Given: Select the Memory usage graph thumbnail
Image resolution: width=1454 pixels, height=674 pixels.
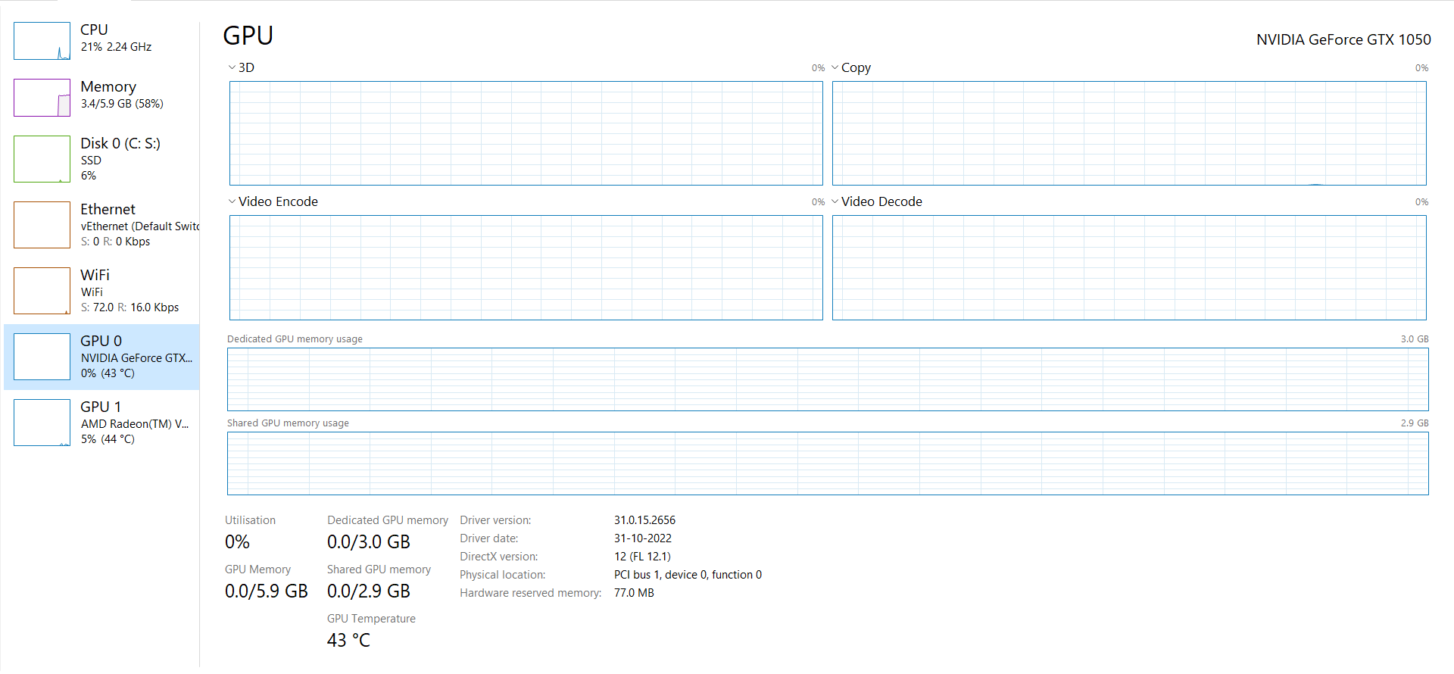Looking at the screenshot, I should [x=42, y=98].
